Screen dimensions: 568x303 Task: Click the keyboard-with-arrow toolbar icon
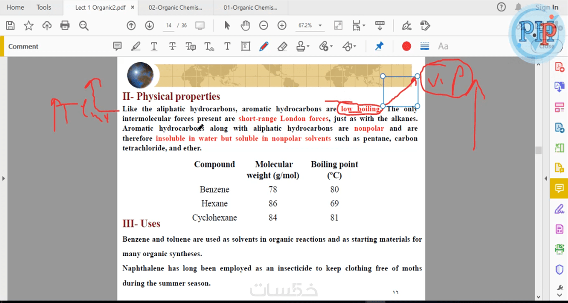[x=380, y=25]
